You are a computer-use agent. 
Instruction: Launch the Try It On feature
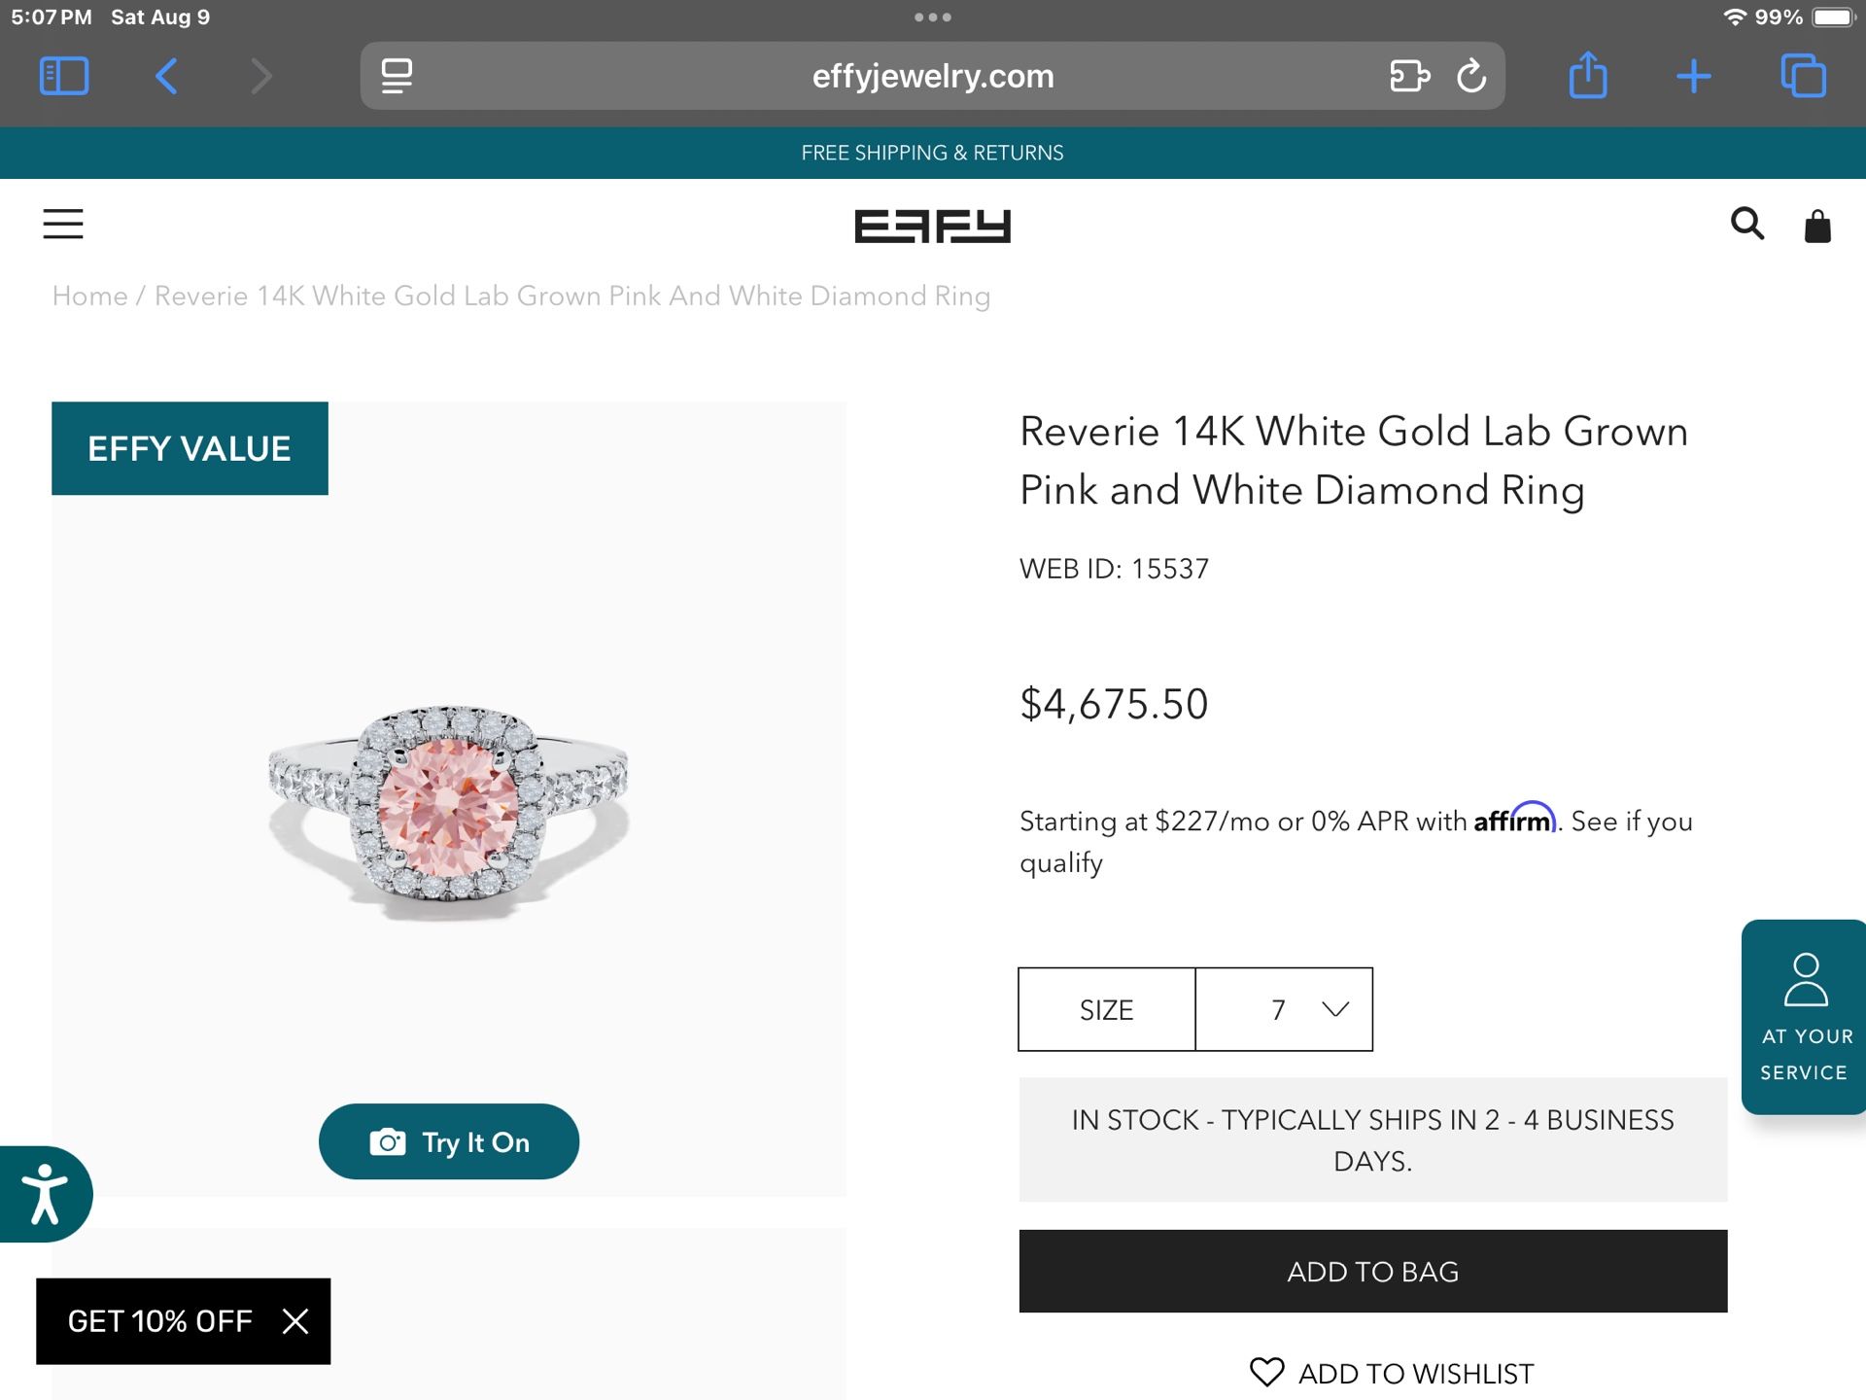(449, 1141)
